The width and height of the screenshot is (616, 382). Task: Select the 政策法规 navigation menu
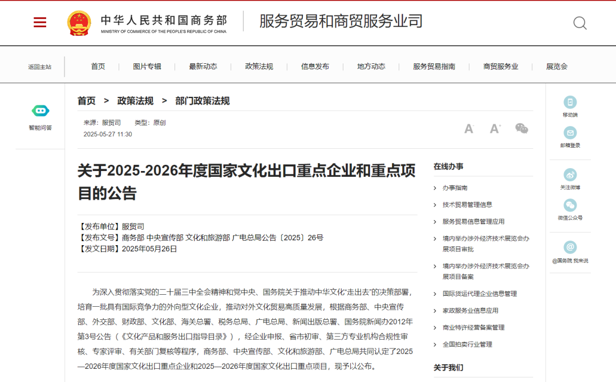[259, 67]
